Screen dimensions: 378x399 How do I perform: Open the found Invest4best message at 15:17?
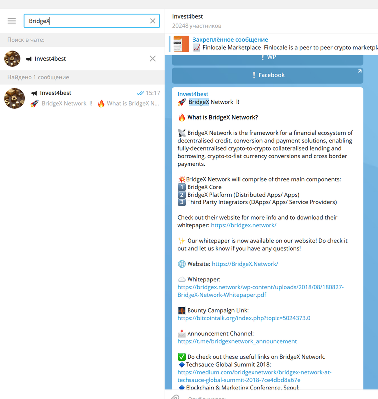click(82, 98)
